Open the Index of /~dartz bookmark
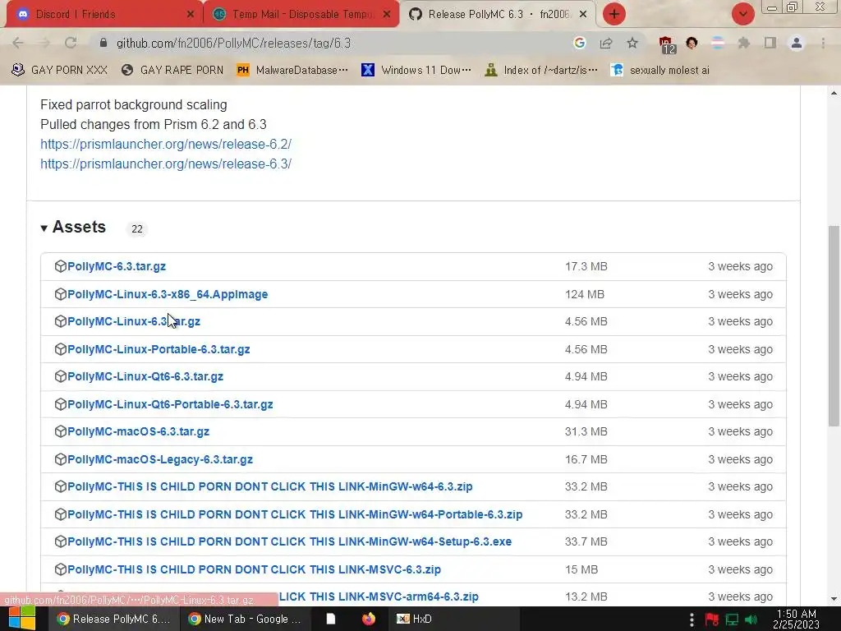The image size is (841, 631). pos(540,71)
